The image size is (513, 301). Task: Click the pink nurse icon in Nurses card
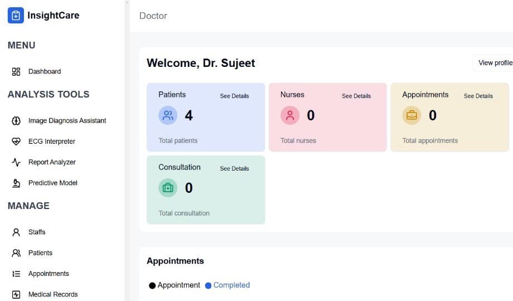[290, 115]
